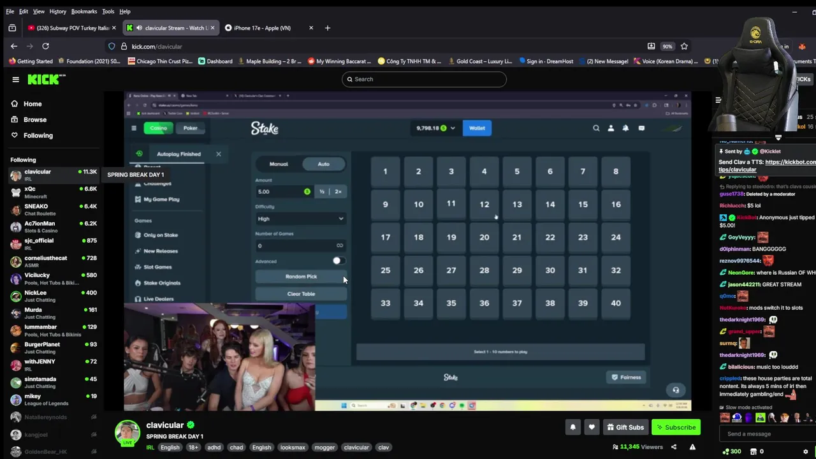
Task: Click the Stake search magnifier in stream
Action: (x=596, y=128)
